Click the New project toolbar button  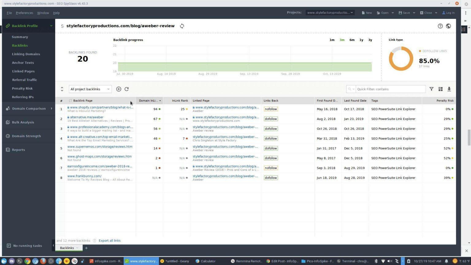367,13
